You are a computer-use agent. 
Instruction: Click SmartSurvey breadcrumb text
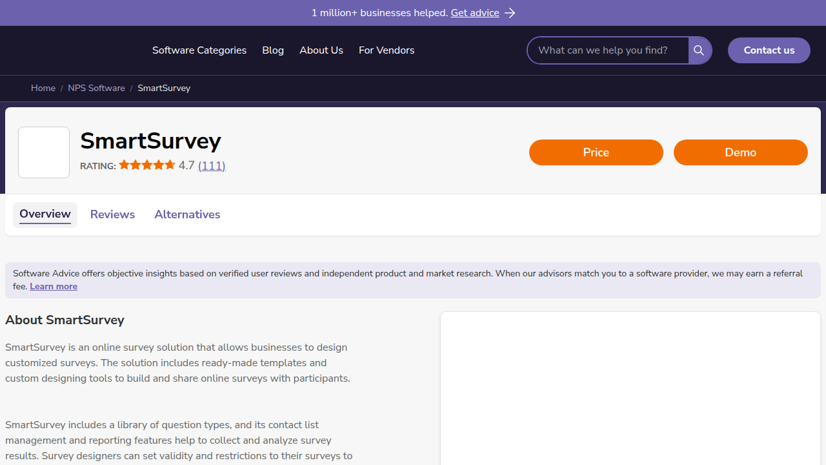164,88
